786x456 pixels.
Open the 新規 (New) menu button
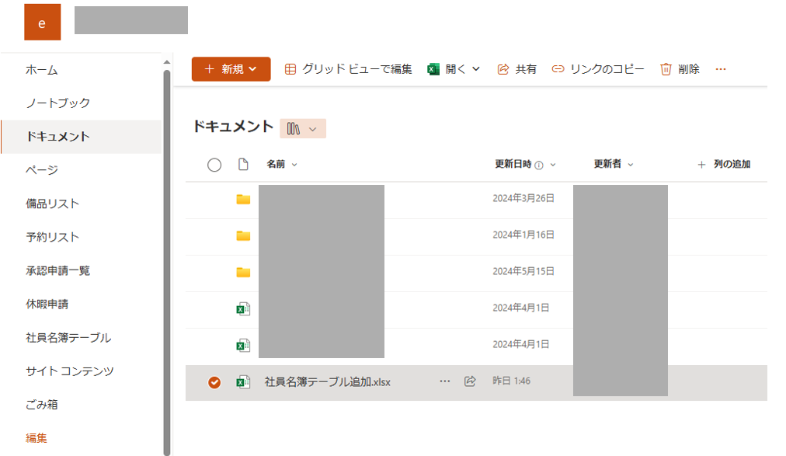pos(231,69)
